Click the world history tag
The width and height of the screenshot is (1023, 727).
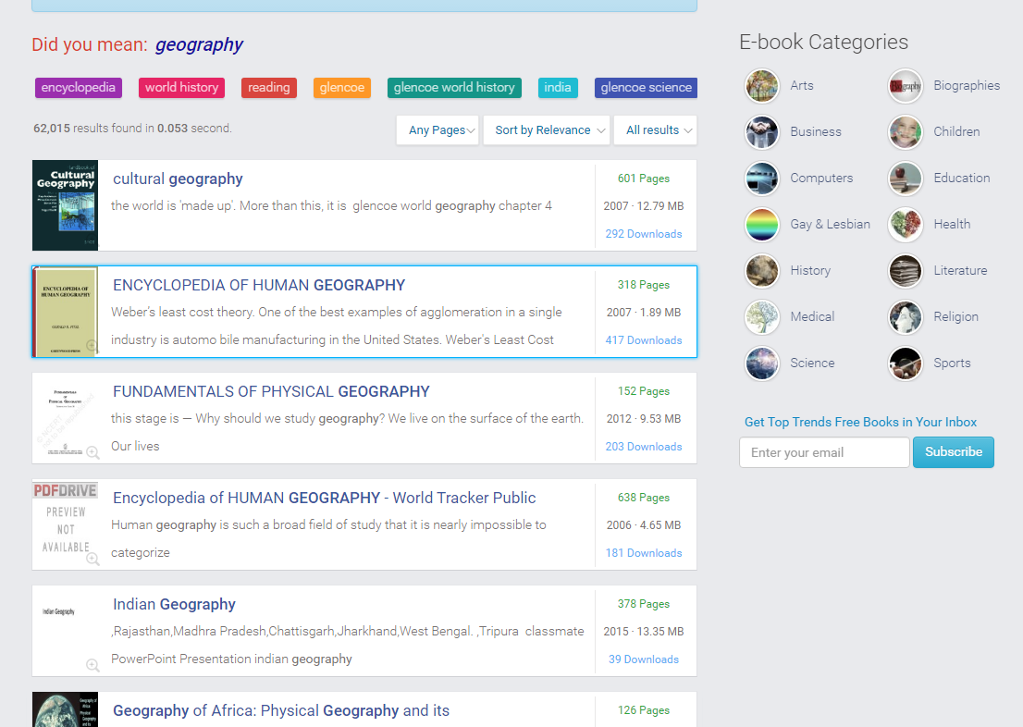[181, 88]
